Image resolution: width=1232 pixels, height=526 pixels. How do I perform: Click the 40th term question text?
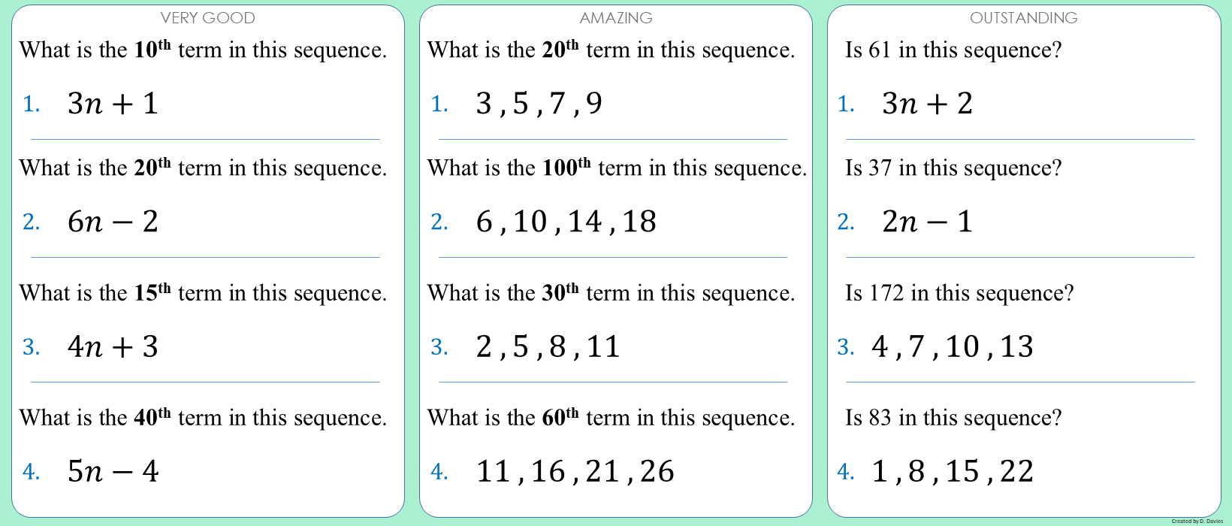[x=203, y=418]
